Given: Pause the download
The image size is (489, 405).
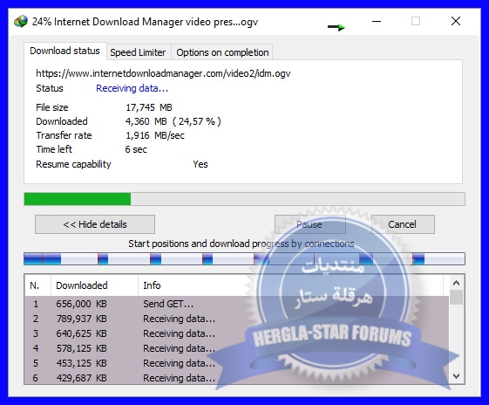Looking at the screenshot, I should 310,224.
